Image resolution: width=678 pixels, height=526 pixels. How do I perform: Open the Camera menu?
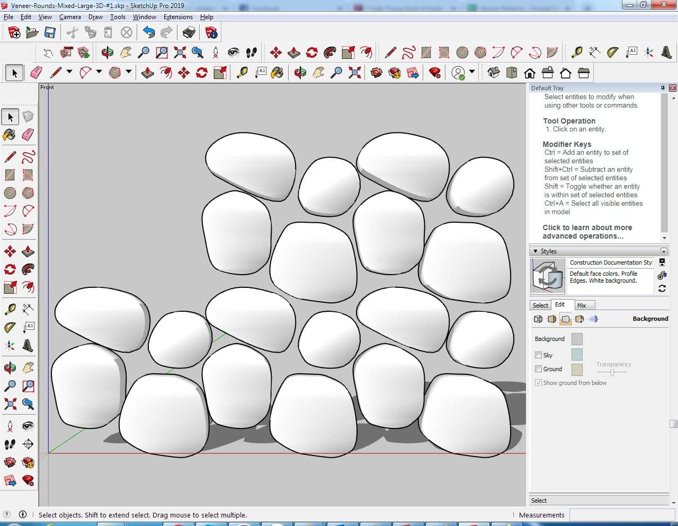pyautogui.click(x=70, y=17)
